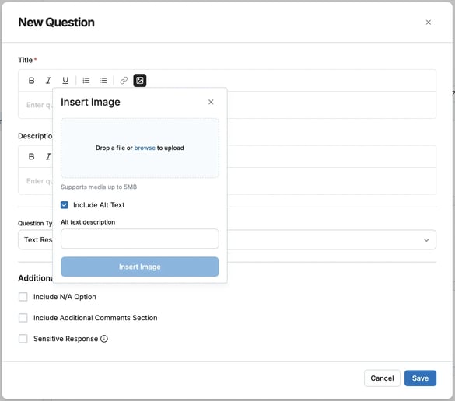This screenshot has height=401, width=455.
Task: Enable Include Additional Comments Section
Action: 23,318
